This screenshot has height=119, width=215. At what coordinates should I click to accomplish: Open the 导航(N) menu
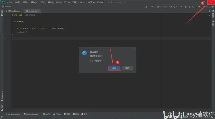coord(34,2)
